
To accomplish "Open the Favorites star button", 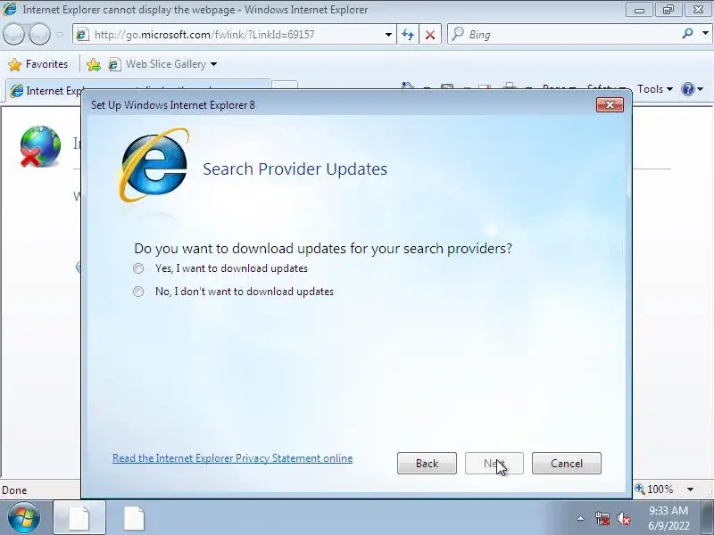I will pos(38,64).
